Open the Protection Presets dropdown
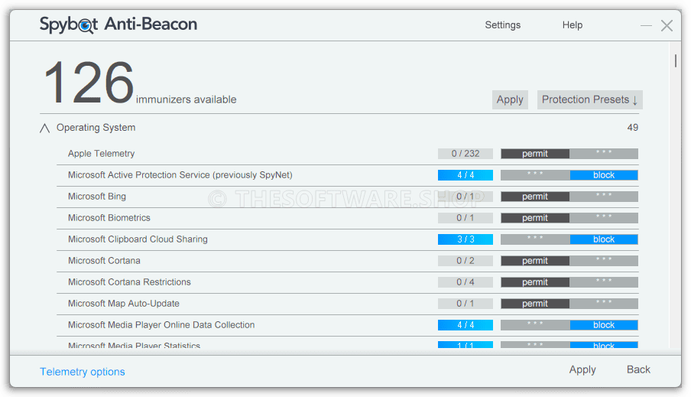Image resolution: width=691 pixels, height=397 pixels. [x=589, y=99]
